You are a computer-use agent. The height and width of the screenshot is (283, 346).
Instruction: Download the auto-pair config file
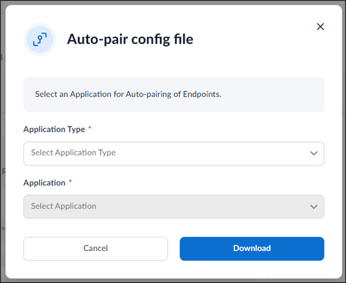pyautogui.click(x=252, y=248)
